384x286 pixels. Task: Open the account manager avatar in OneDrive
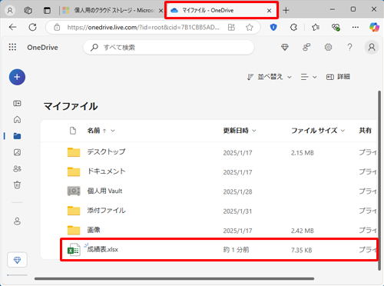click(372, 47)
